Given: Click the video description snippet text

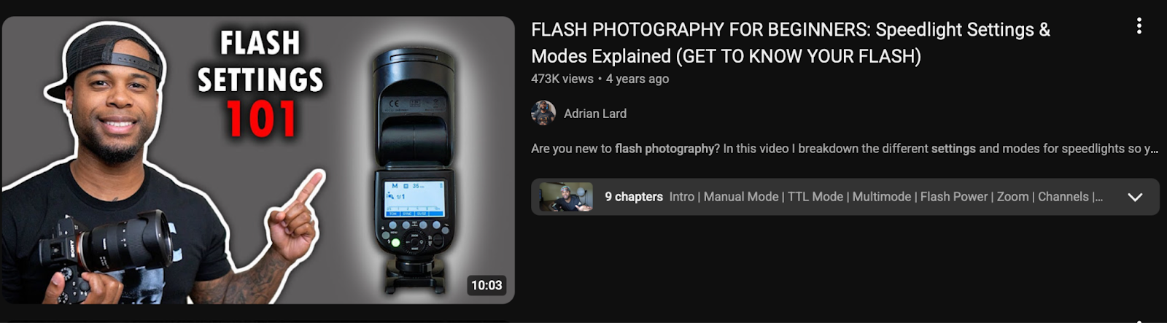Looking at the screenshot, I should 845,149.
